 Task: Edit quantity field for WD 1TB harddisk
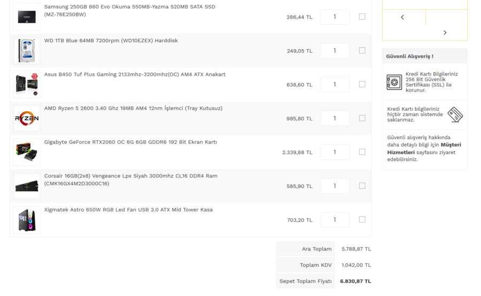pyautogui.click(x=335, y=51)
